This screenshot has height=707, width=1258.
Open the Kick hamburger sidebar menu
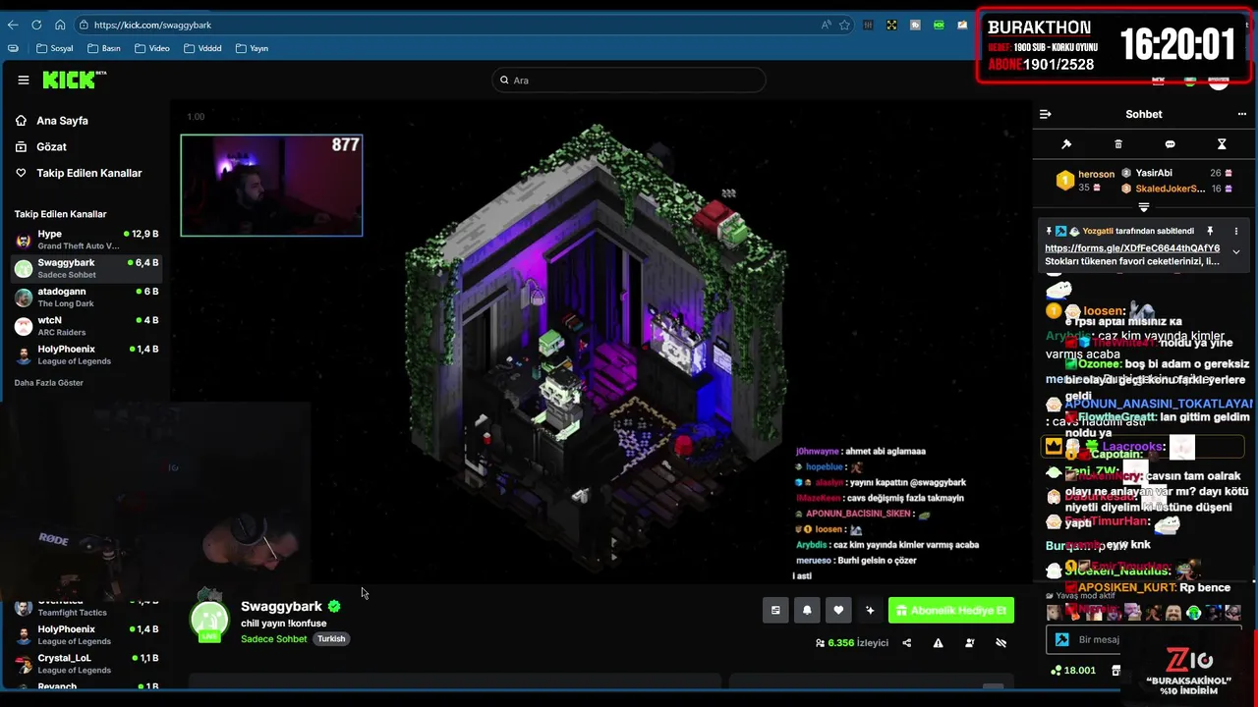point(24,81)
